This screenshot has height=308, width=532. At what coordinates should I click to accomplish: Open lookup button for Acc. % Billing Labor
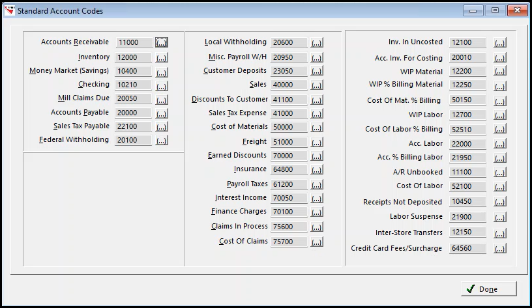coord(500,158)
